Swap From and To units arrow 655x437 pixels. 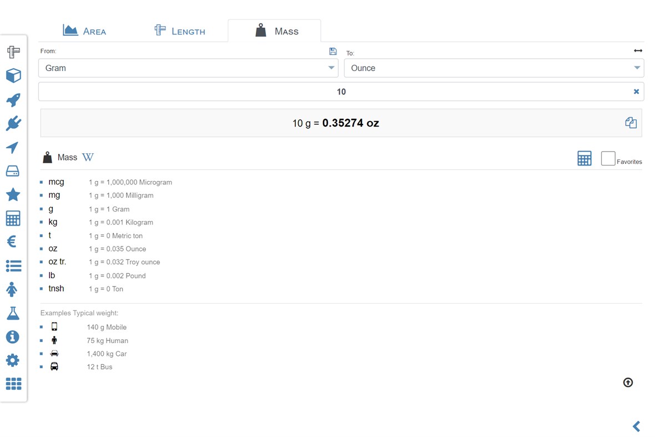tap(638, 51)
